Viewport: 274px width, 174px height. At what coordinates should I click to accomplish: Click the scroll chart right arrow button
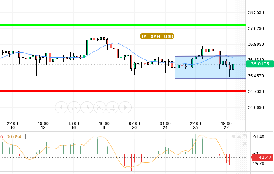pos(125,107)
